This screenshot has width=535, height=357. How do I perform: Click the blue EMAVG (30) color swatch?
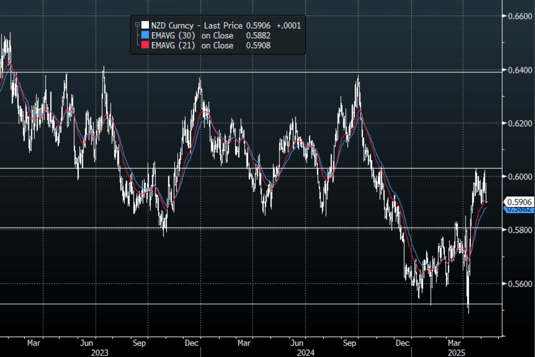pos(144,35)
